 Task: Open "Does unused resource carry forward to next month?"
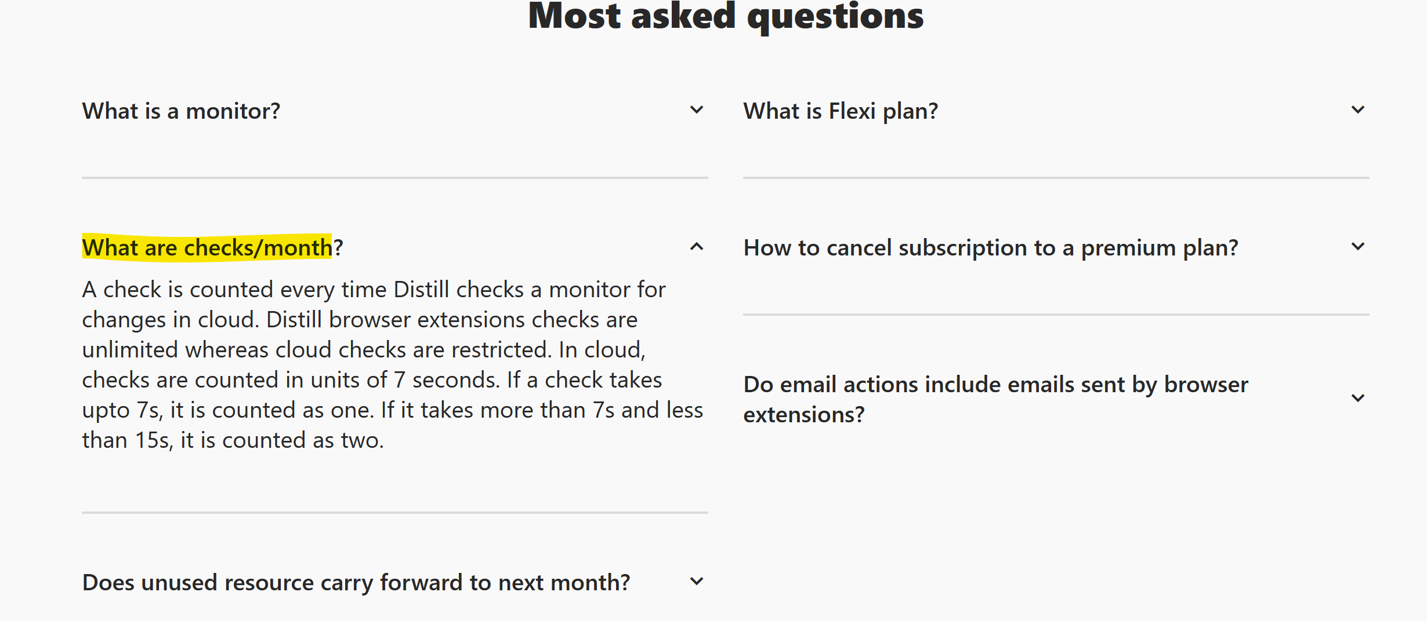(x=356, y=583)
